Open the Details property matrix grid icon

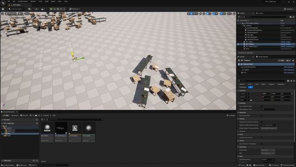click(288, 81)
